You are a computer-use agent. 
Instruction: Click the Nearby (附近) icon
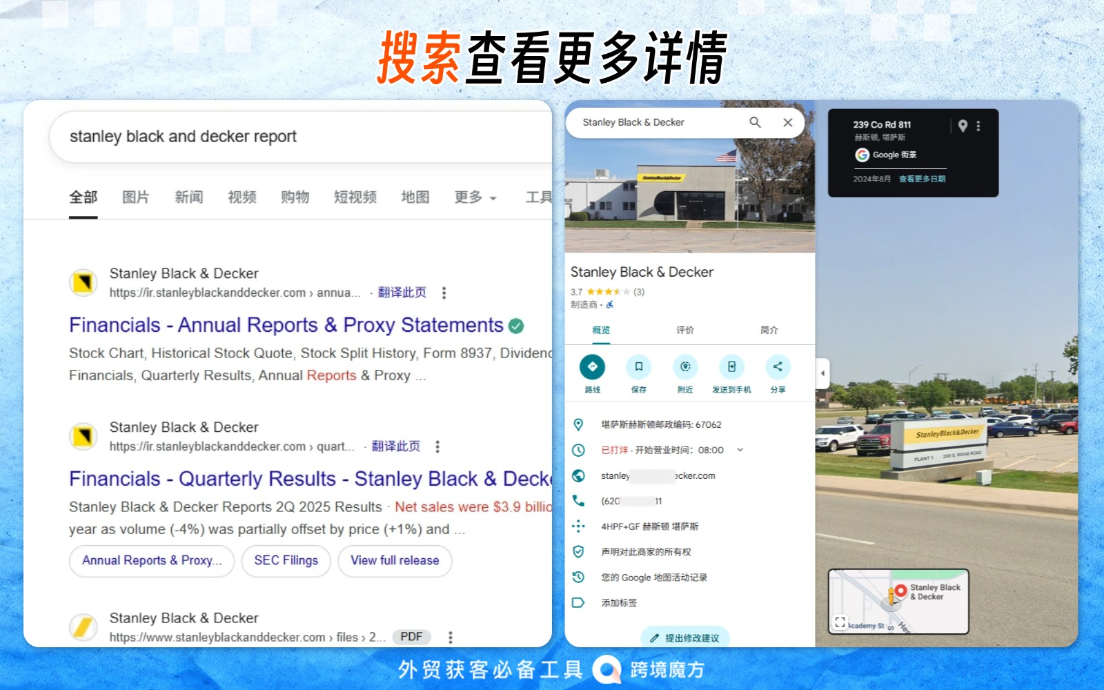coord(684,367)
